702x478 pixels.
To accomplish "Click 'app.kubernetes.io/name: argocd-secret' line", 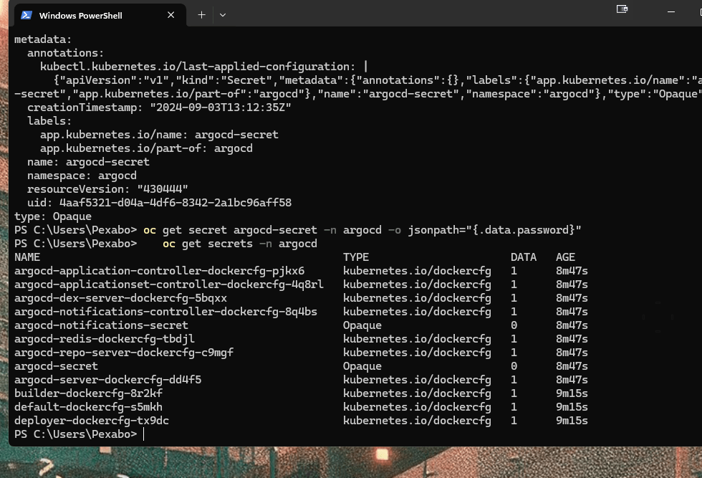I will click(159, 135).
